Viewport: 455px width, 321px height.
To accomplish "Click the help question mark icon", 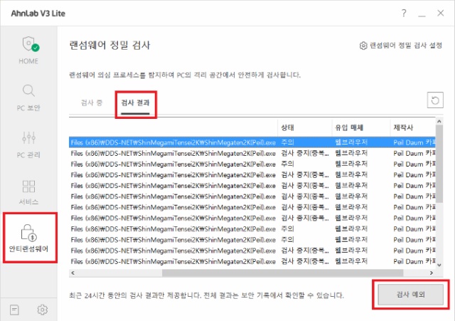I will pyautogui.click(x=404, y=13).
